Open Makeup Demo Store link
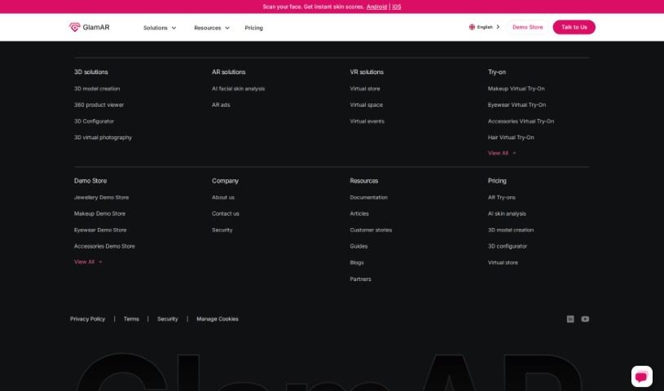 tap(99, 213)
